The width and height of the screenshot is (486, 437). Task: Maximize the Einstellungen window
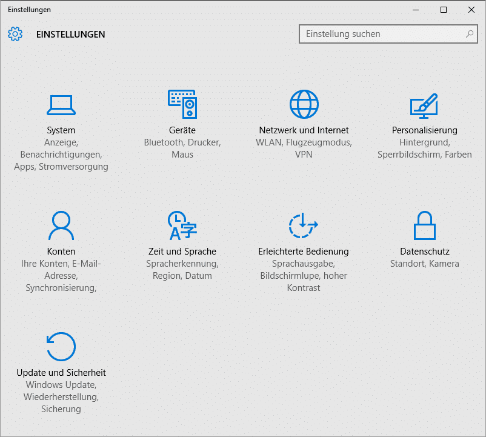444,10
